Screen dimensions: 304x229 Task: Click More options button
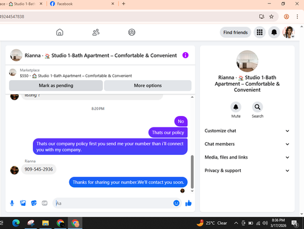click(148, 86)
